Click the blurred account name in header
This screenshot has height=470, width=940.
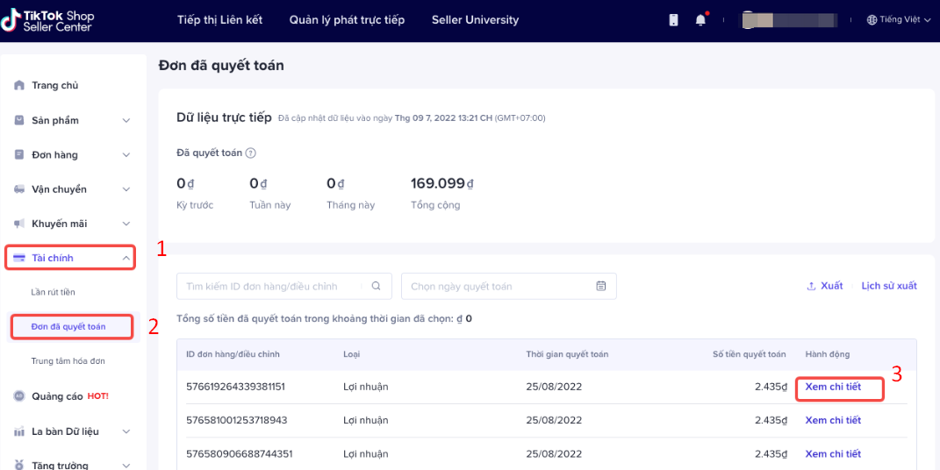pyautogui.click(x=789, y=20)
